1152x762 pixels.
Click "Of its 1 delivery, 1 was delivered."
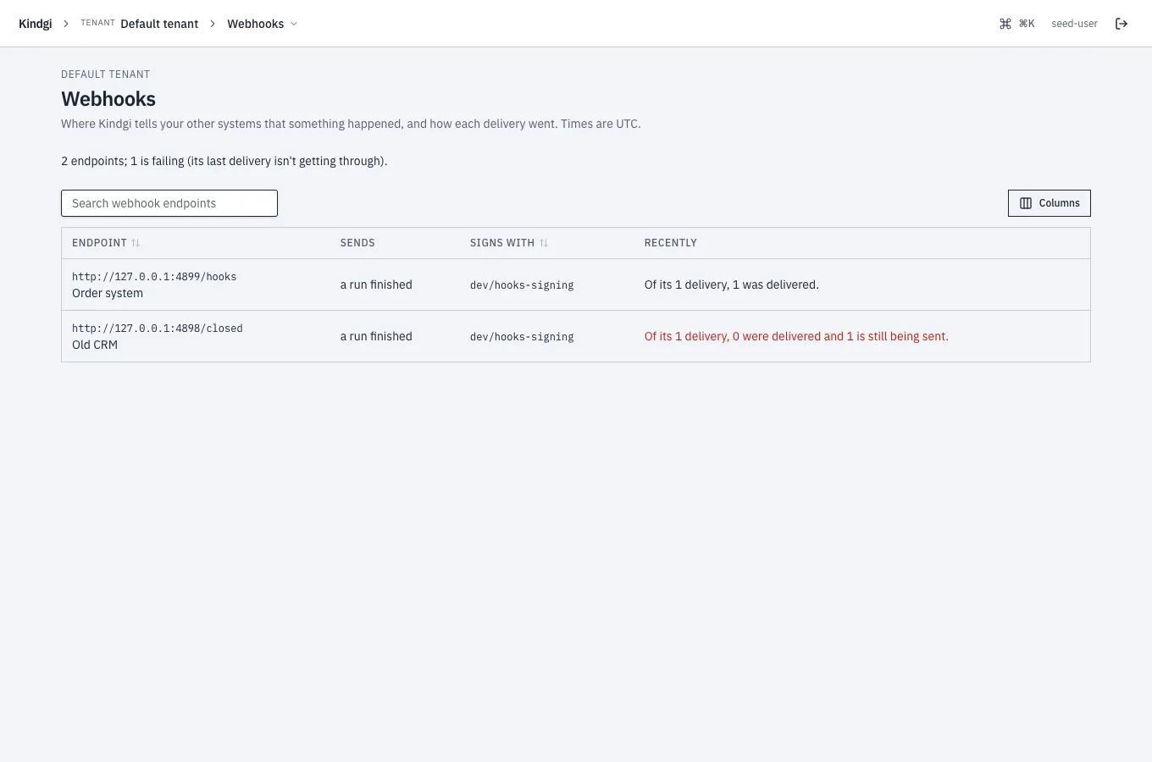732,284
